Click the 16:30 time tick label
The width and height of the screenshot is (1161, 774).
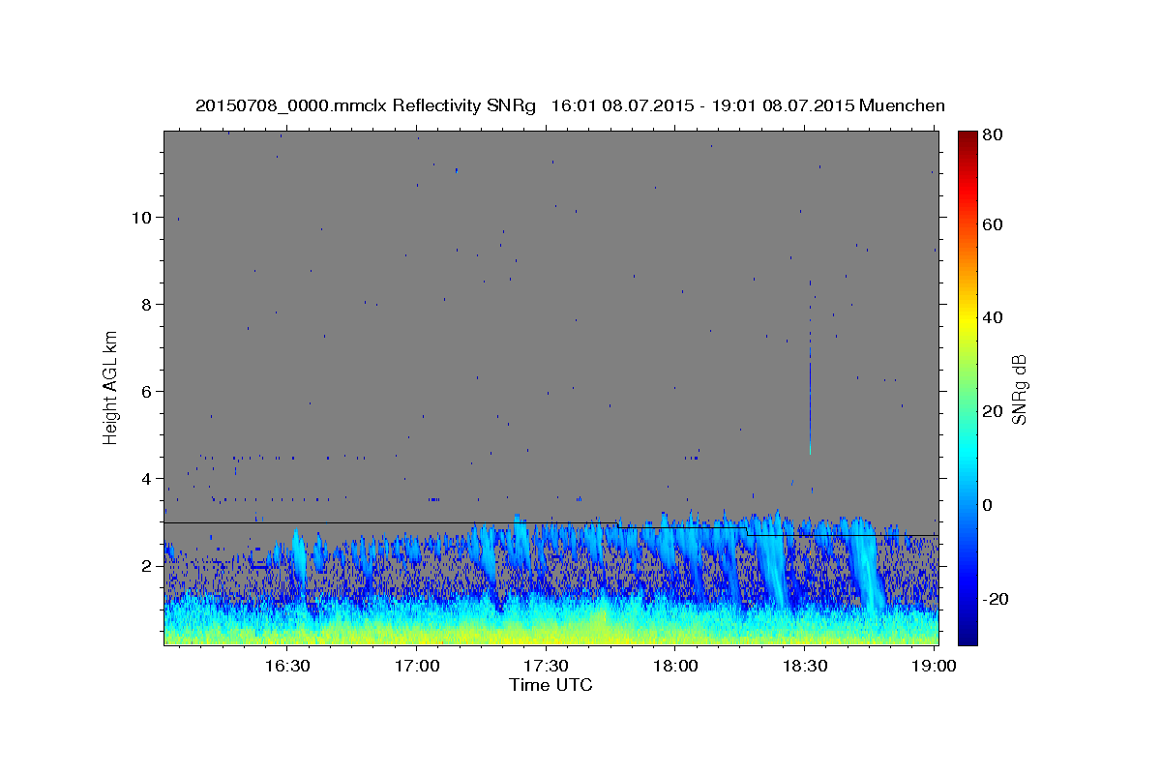click(286, 667)
